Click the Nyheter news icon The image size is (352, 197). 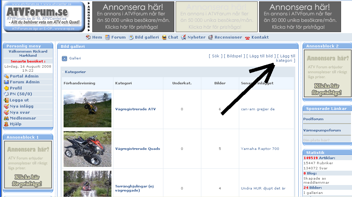click(x=184, y=37)
